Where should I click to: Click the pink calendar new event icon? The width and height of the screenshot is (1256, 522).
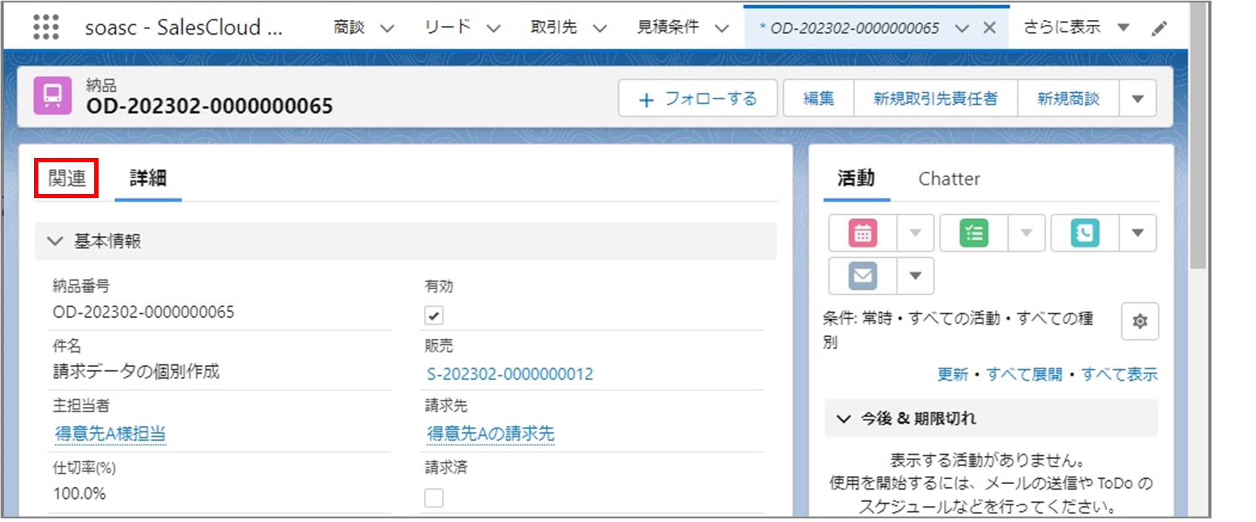tap(863, 233)
